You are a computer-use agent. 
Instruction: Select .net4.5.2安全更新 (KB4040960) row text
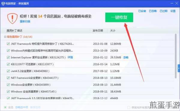(x=30, y=71)
